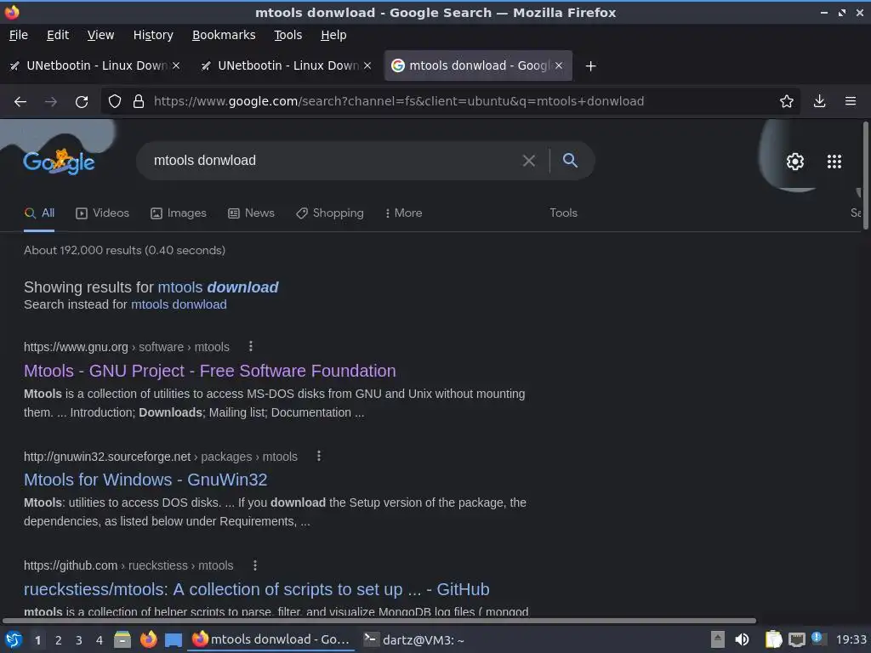Open the History menu
The image size is (871, 653).
click(x=153, y=35)
